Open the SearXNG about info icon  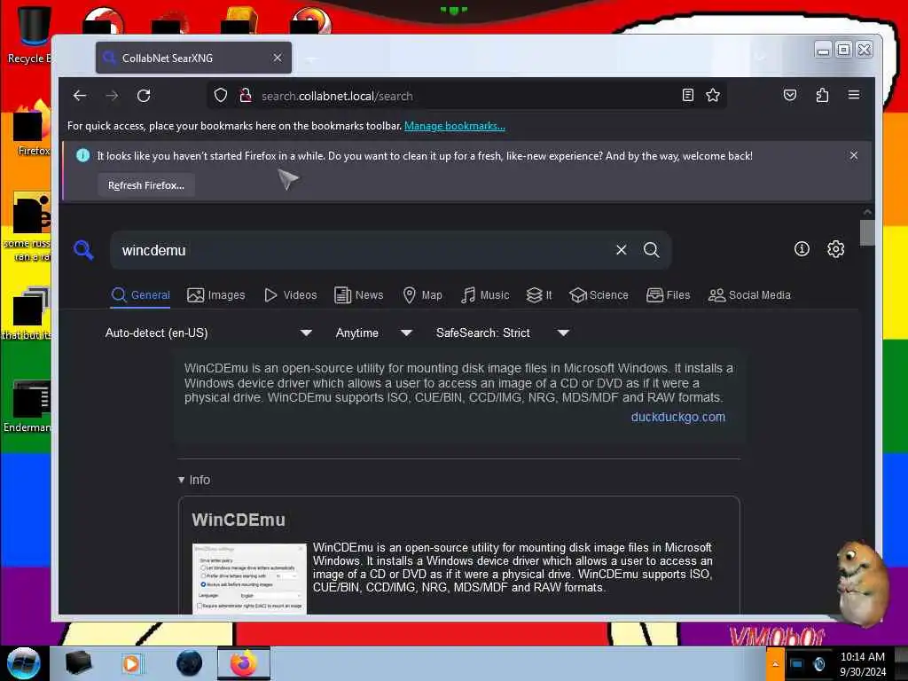(x=802, y=249)
